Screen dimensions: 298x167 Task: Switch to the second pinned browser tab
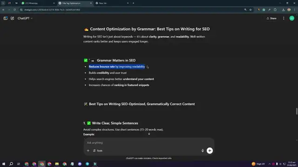pyautogui.click(x=17, y=3)
